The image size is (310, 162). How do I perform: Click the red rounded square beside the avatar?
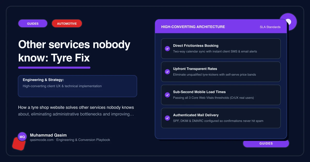(19, 144)
